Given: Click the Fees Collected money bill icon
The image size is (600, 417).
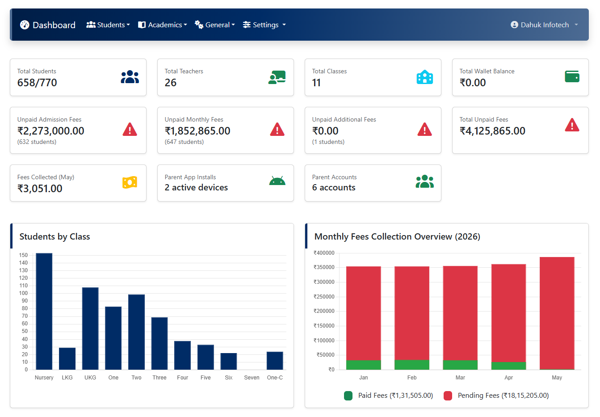Looking at the screenshot, I should [x=130, y=182].
